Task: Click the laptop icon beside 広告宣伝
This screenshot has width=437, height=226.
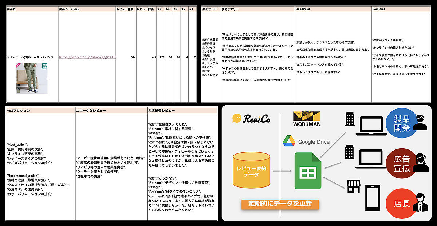Action: pos(371,160)
